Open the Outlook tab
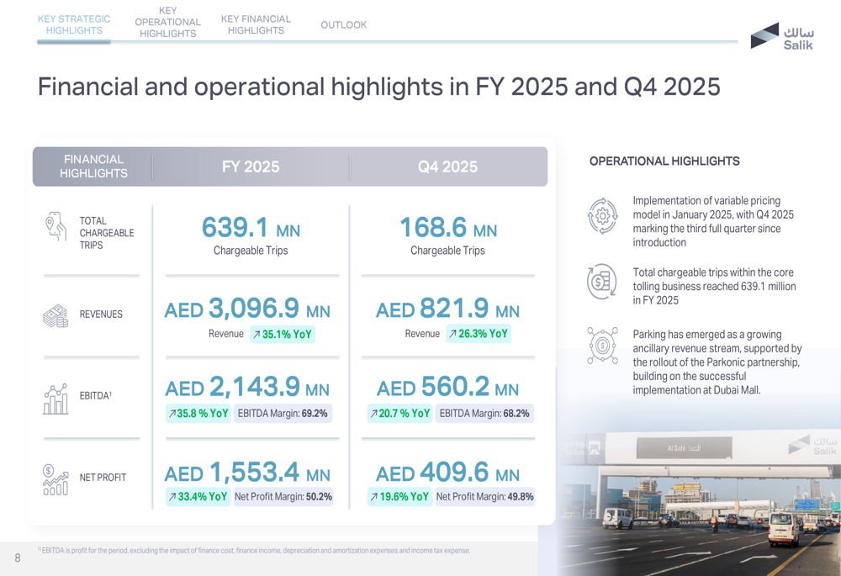 344,24
